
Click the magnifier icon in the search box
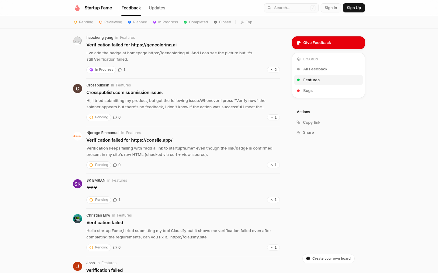click(x=269, y=8)
